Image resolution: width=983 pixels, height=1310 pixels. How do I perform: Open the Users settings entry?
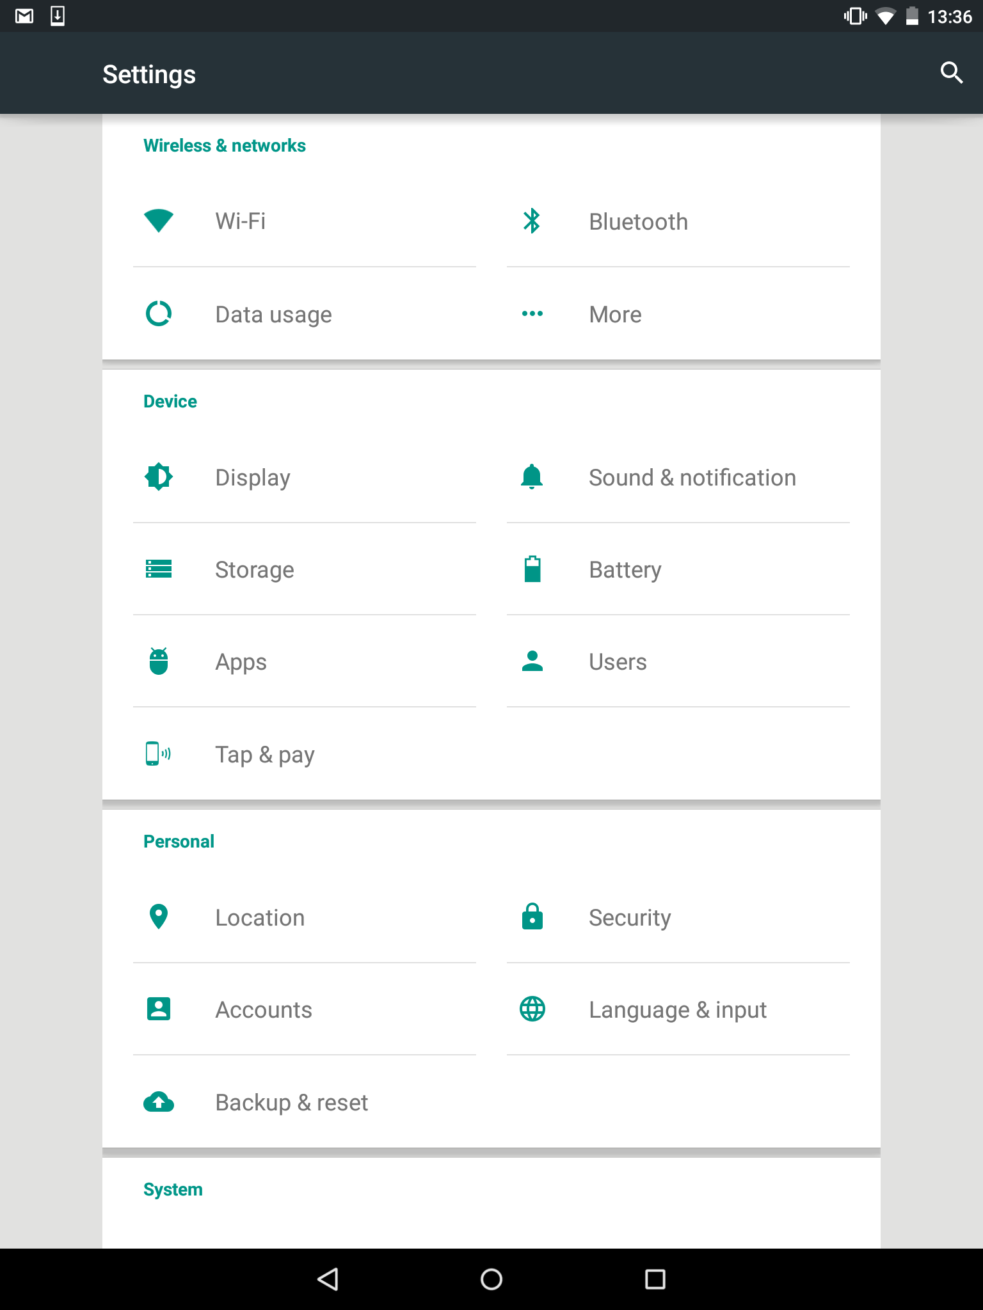pyautogui.click(x=678, y=661)
